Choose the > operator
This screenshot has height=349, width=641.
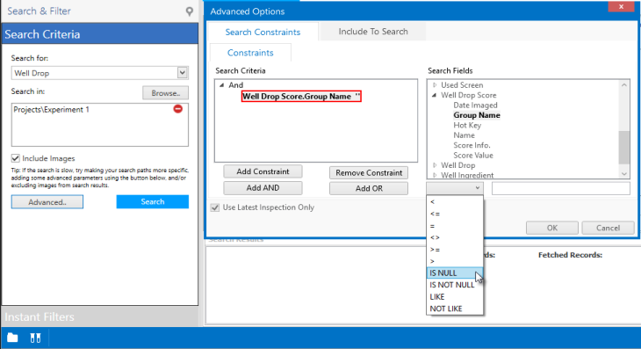(455, 261)
